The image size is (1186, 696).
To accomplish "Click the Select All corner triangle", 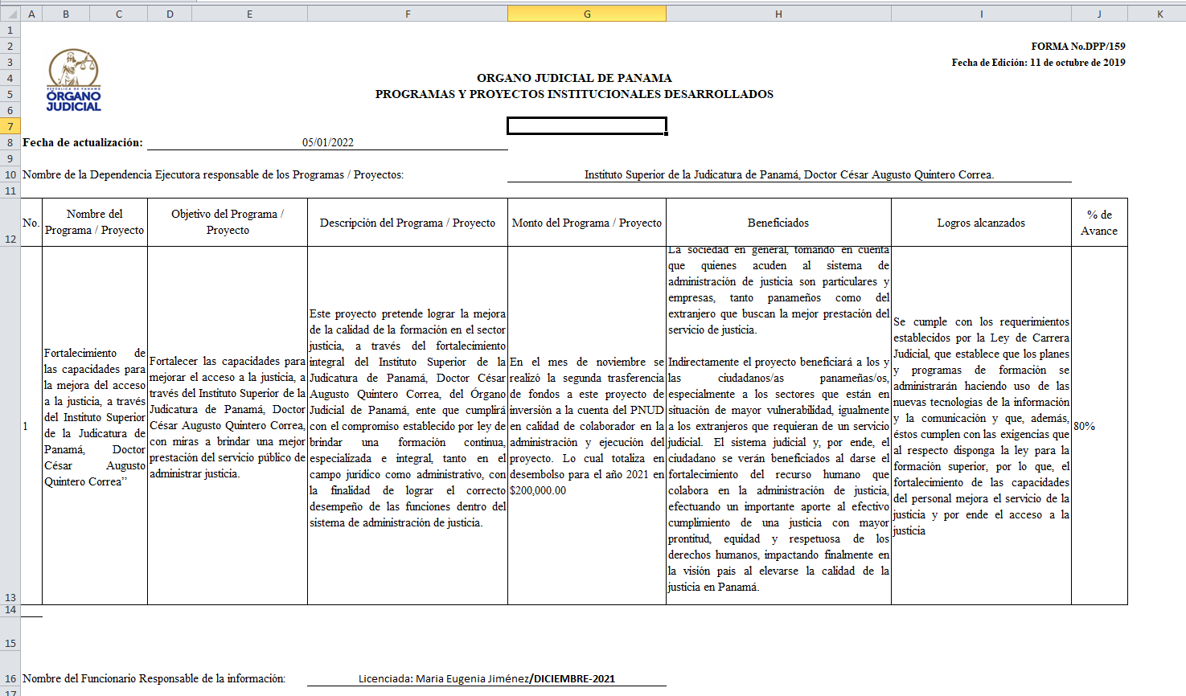I will 10,14.
